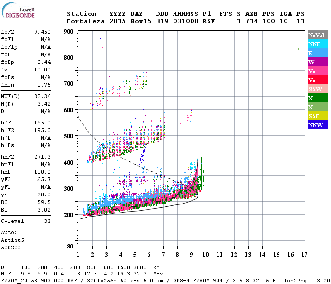Click the 900 km axis label
Viewport: 331px width, 284px height.
[x=69, y=32]
